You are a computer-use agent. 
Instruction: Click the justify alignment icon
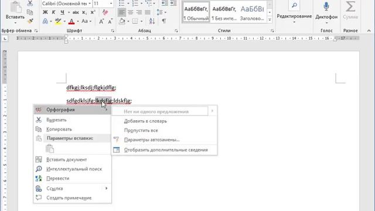click(x=148, y=12)
